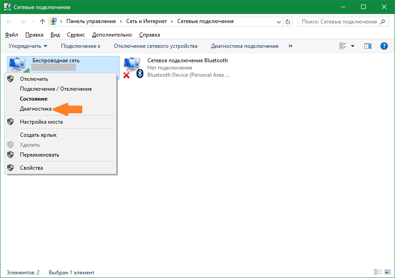Switch to details view in status bar
This screenshot has width=395, height=278.
[377, 272]
